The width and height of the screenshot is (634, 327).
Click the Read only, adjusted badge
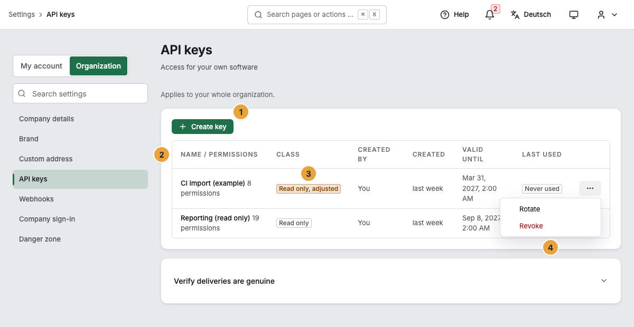click(309, 189)
